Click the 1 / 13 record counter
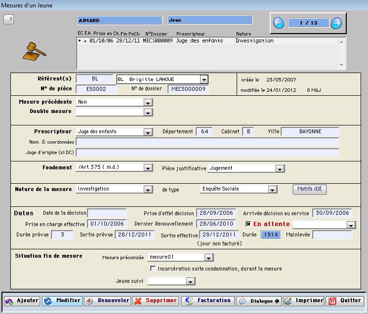 pos(308,23)
